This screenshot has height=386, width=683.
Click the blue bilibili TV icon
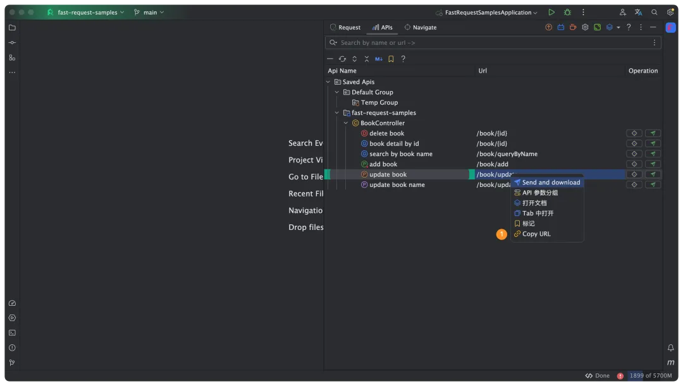(x=560, y=27)
